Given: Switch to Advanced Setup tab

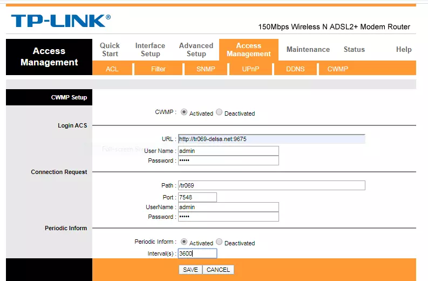Looking at the screenshot, I should 196,50.
